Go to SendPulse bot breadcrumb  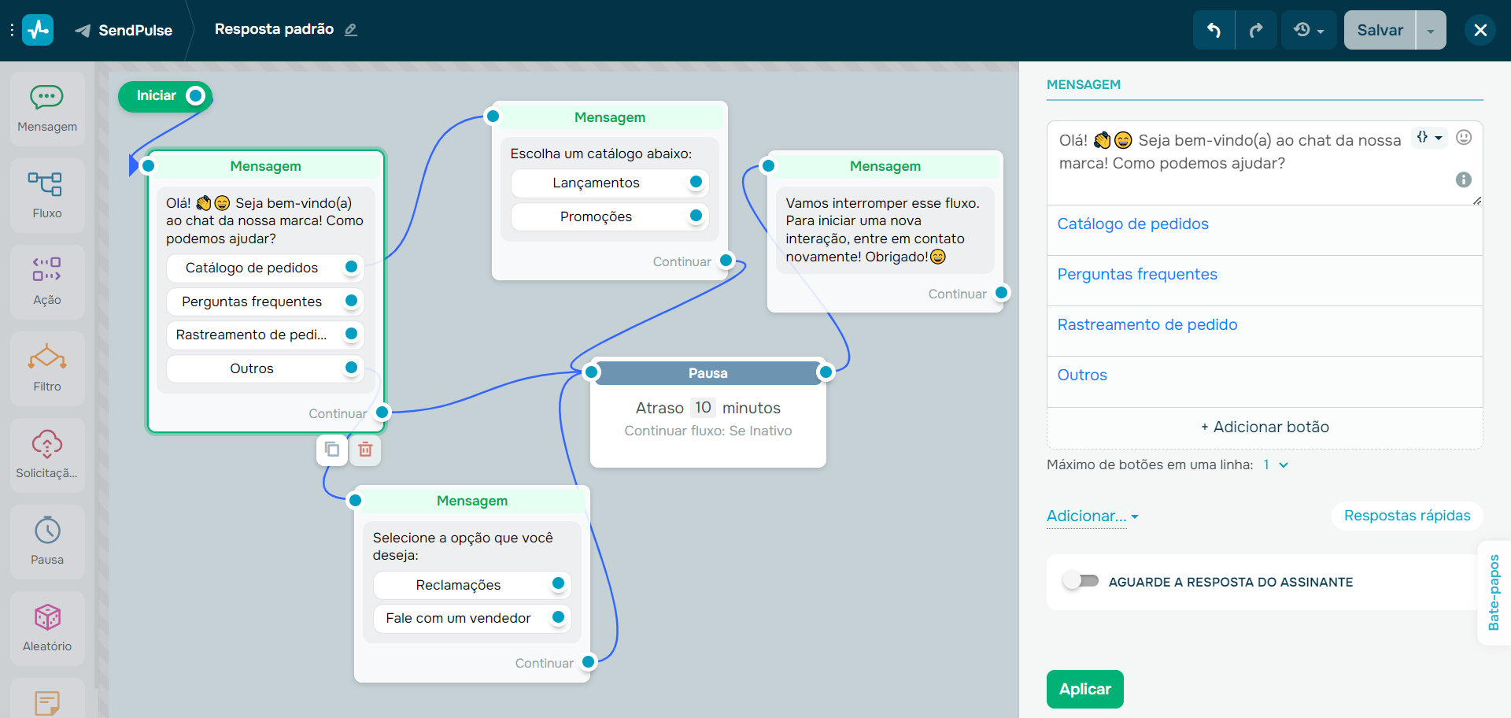coord(124,30)
